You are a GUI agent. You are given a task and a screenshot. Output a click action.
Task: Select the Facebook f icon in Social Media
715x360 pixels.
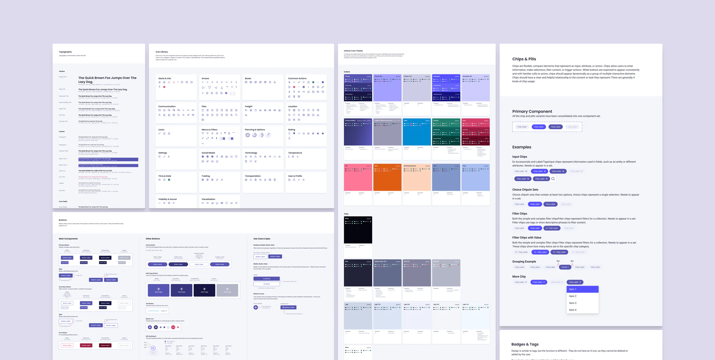coord(217,156)
